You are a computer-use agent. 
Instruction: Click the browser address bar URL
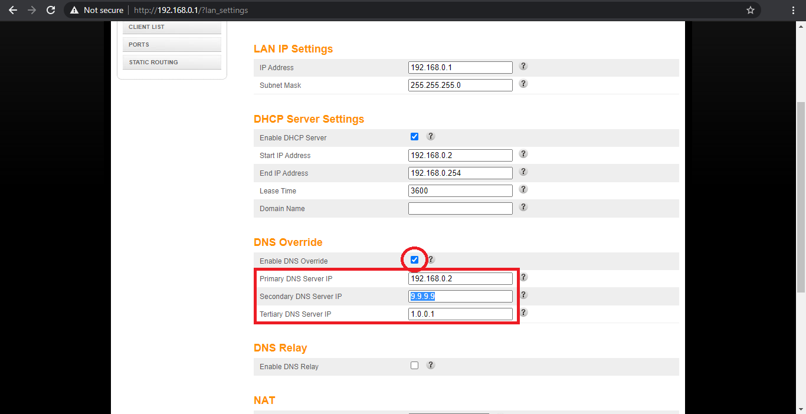191,10
